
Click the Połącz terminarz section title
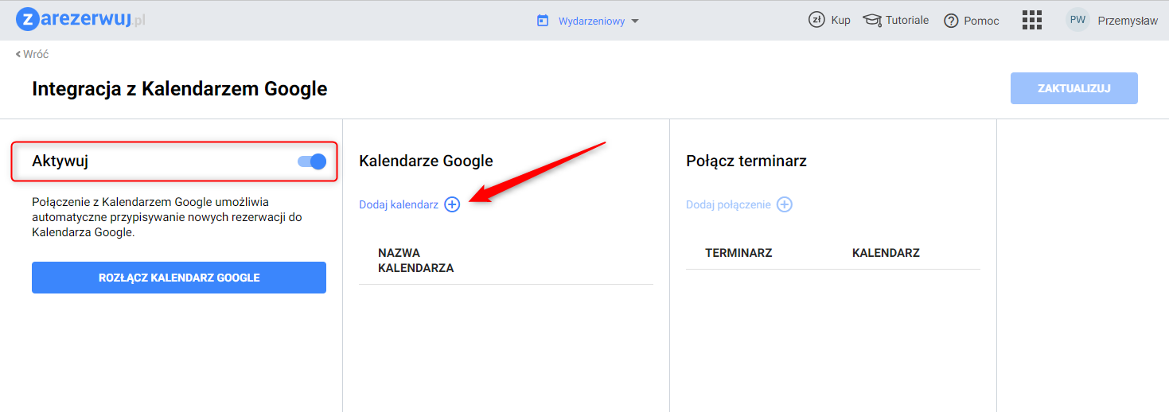coord(746,161)
